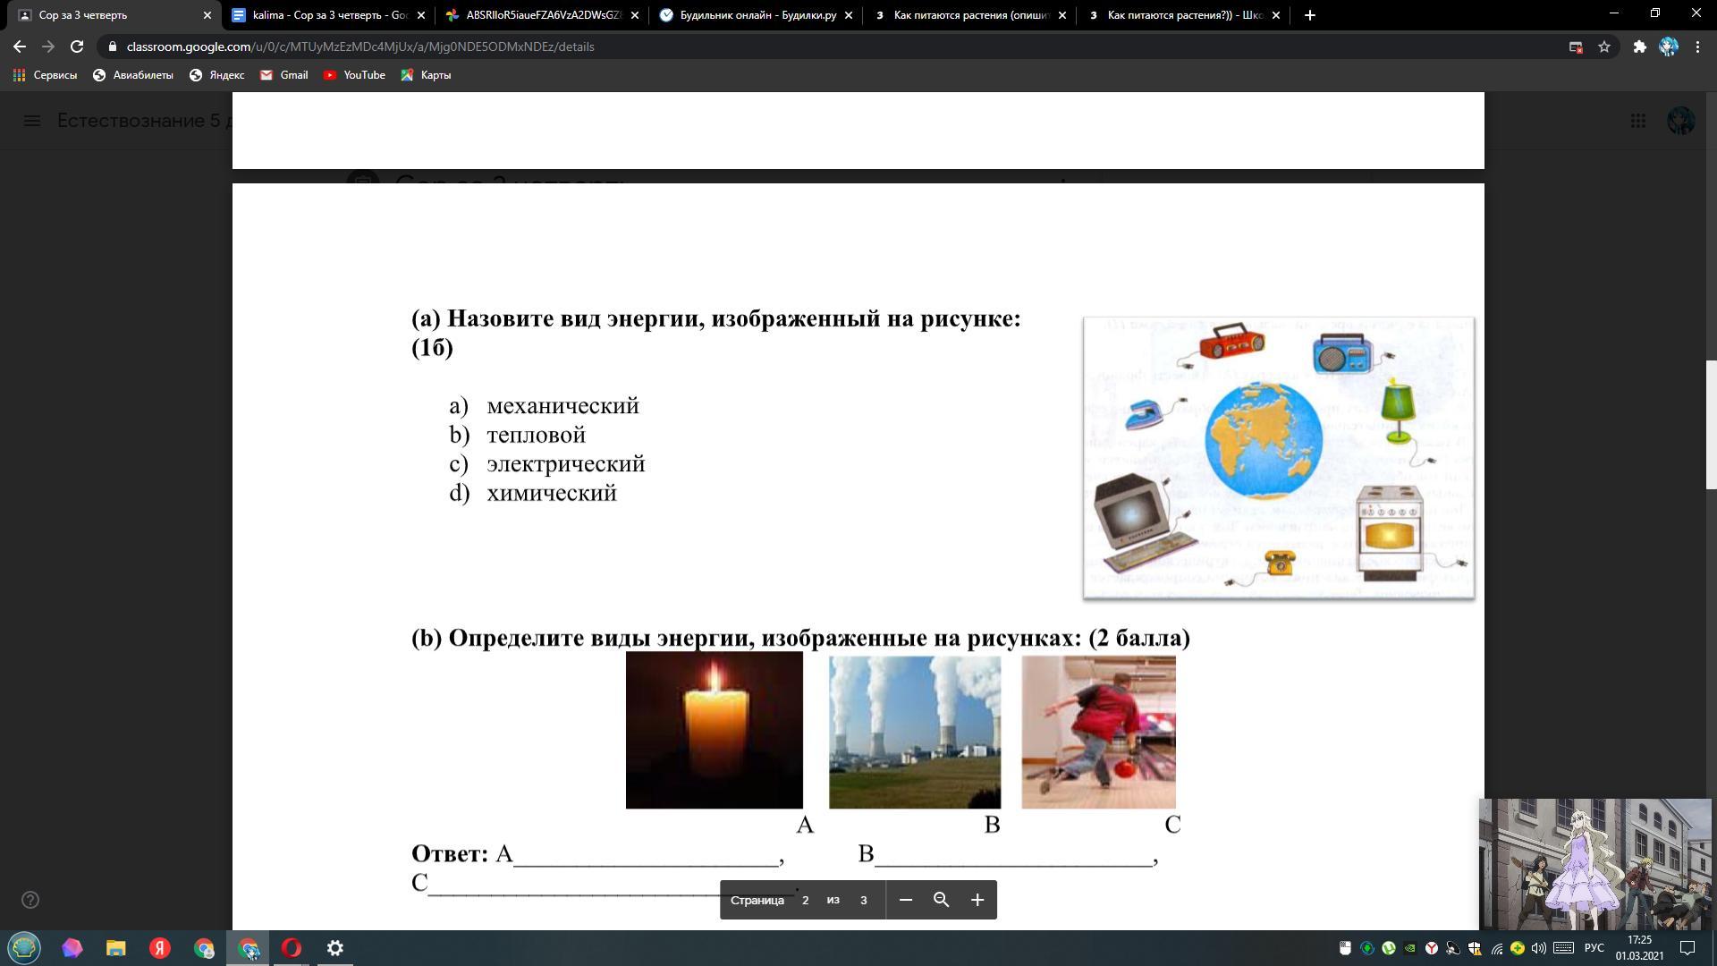This screenshot has height=966, width=1717.
Task: Open Opera browser from taskbar
Action: pos(292,948)
